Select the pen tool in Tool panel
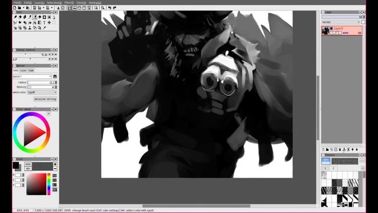The height and width of the screenshot is (213, 378). coord(15,17)
